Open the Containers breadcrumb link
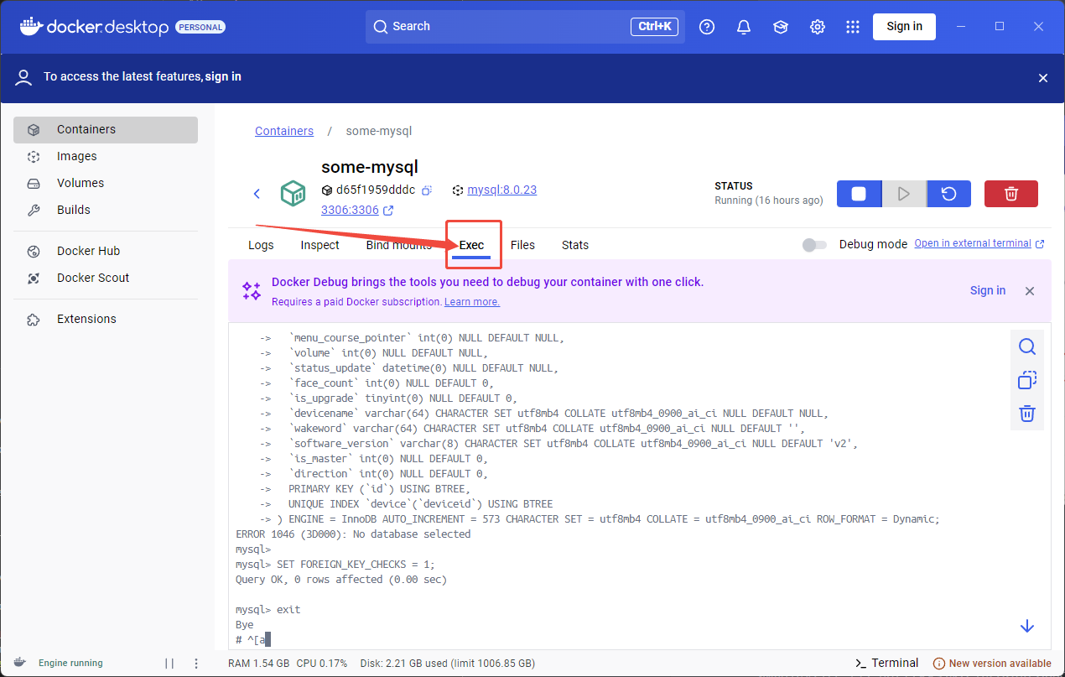The image size is (1065, 677). point(284,131)
